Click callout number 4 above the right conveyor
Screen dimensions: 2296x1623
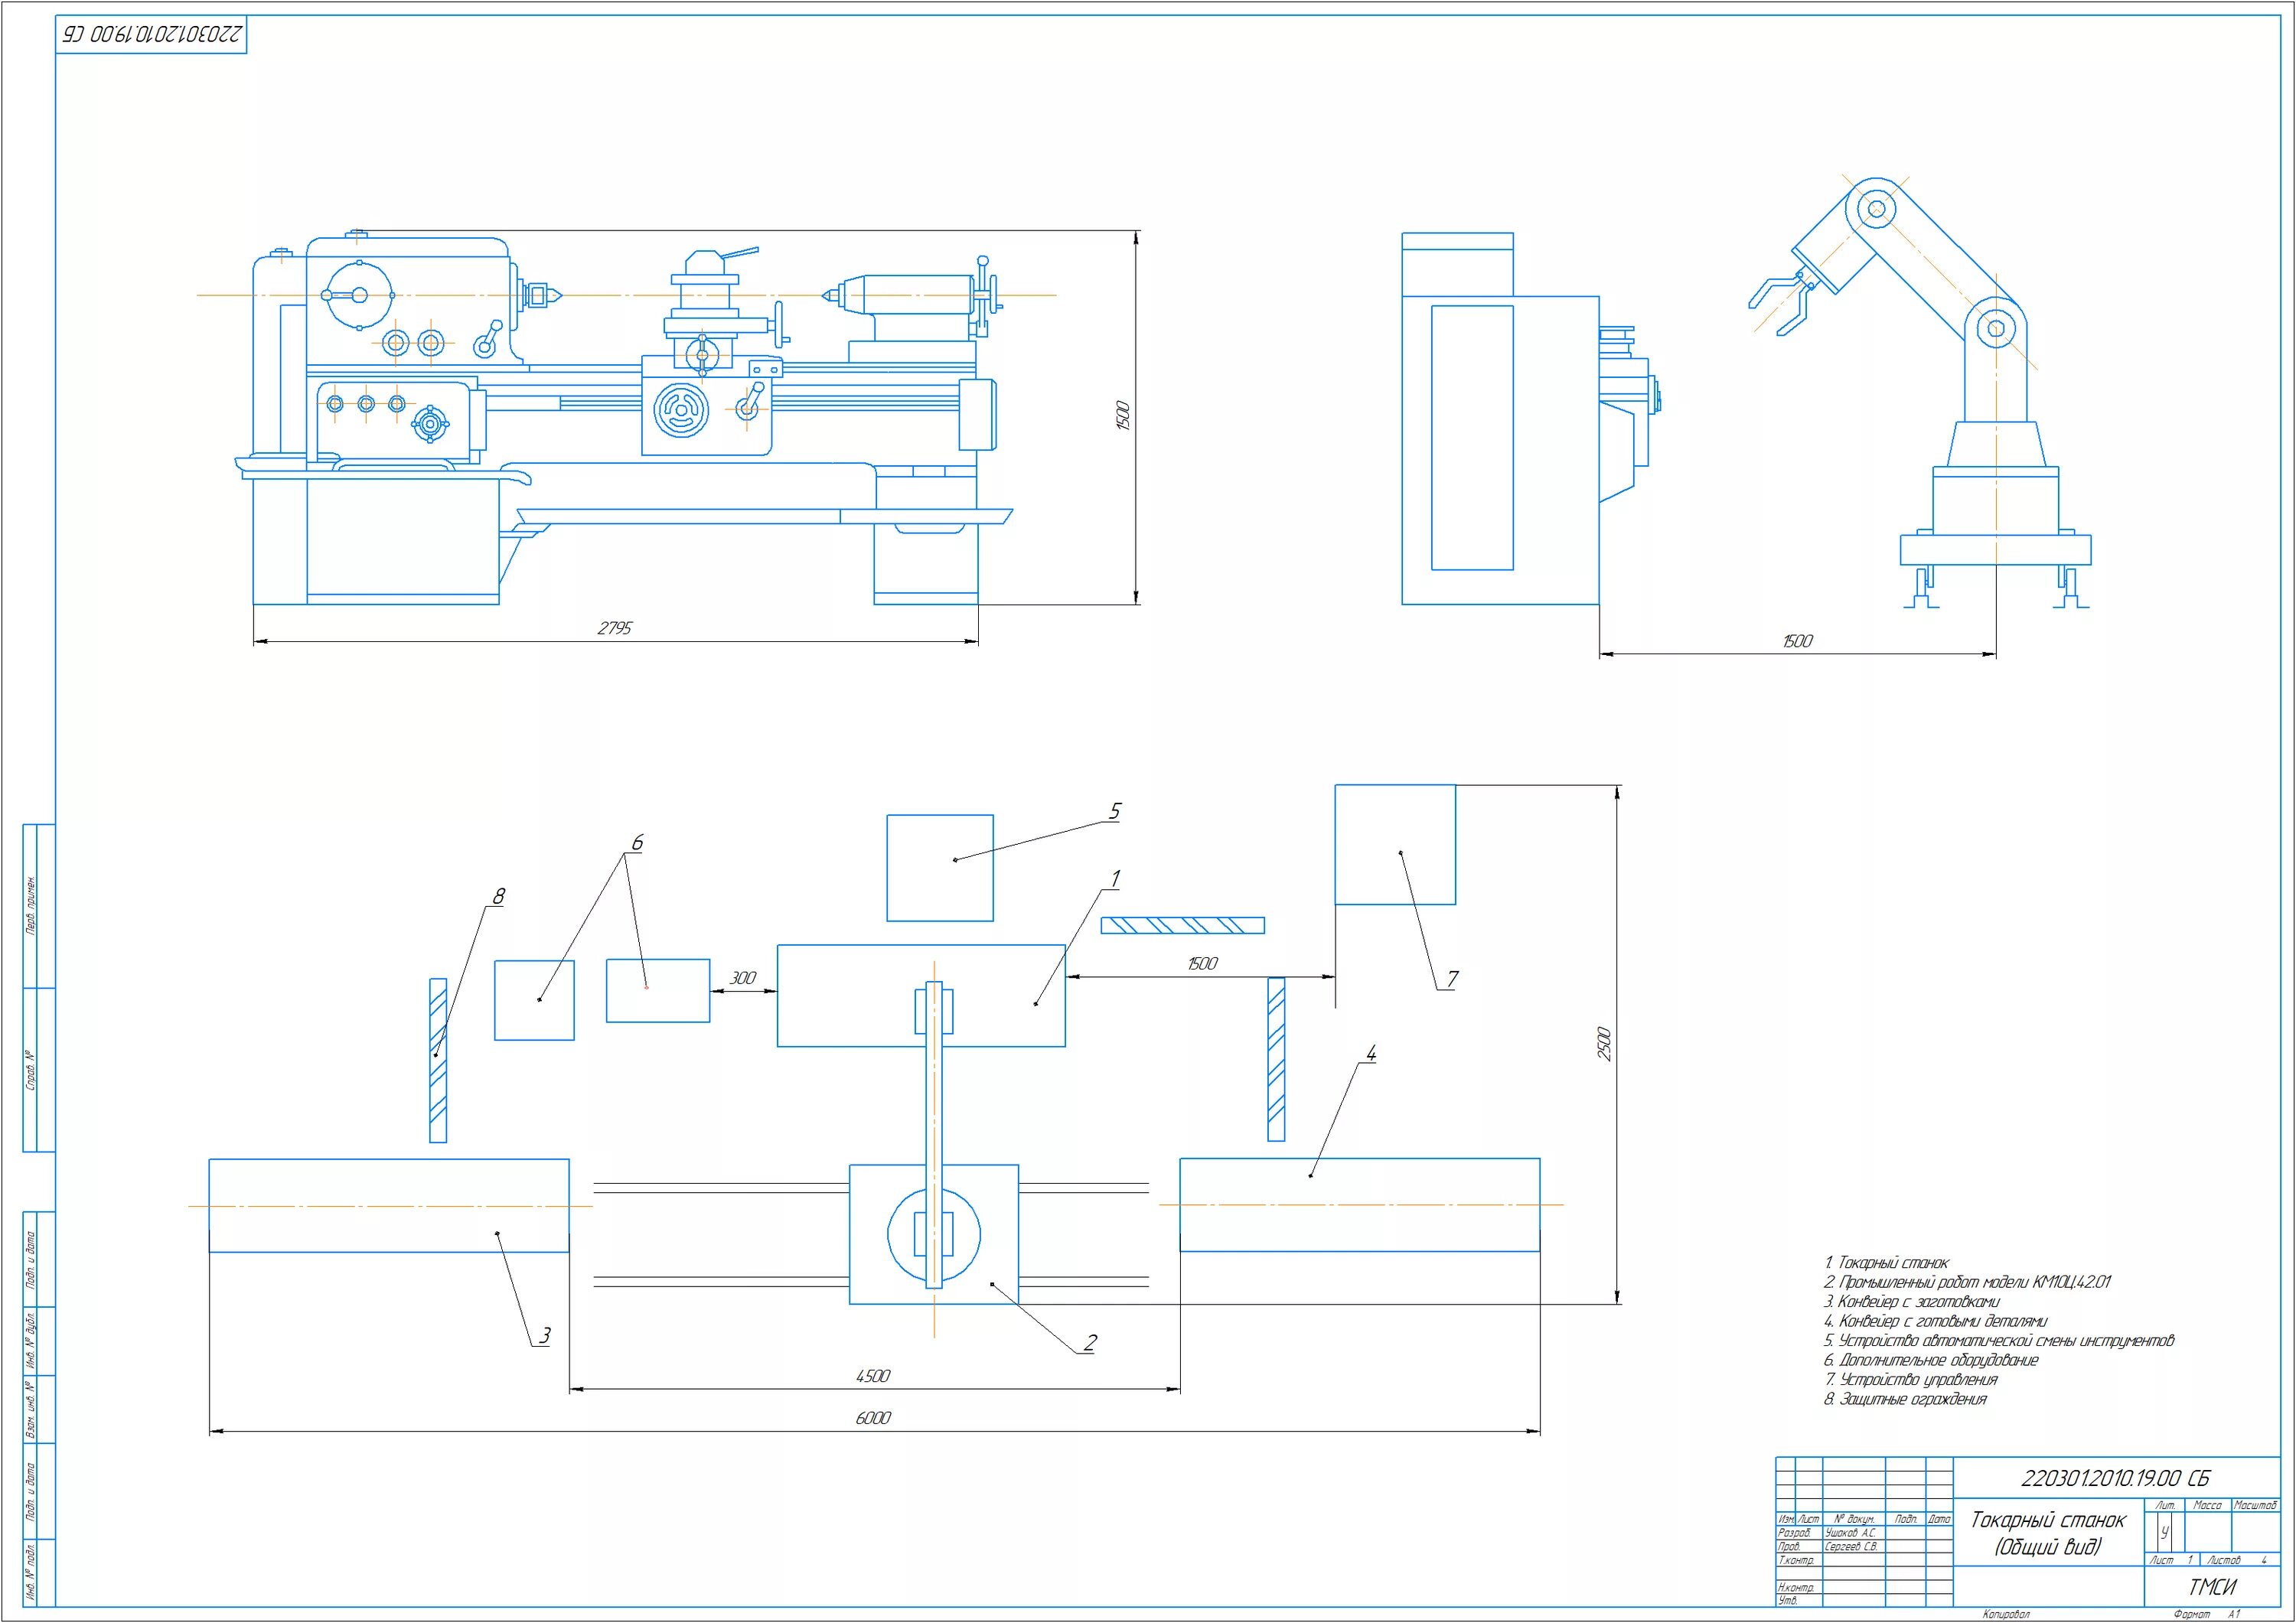(x=1371, y=1053)
